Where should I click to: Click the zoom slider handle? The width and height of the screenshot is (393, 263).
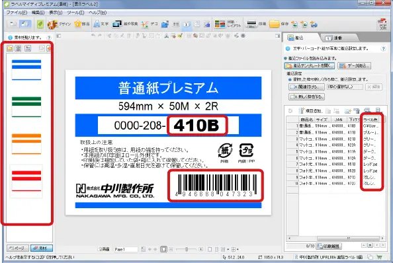[186, 249]
